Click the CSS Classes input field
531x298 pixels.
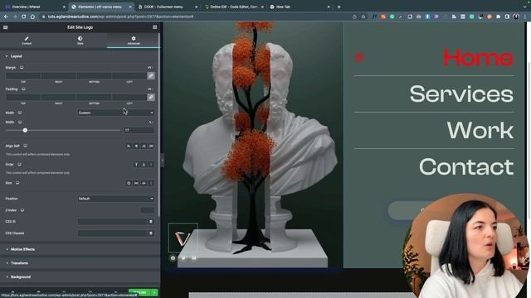click(113, 233)
